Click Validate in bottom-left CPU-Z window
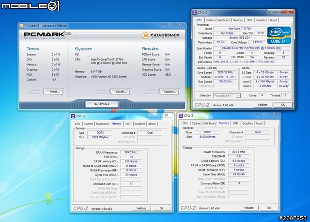 (141, 208)
